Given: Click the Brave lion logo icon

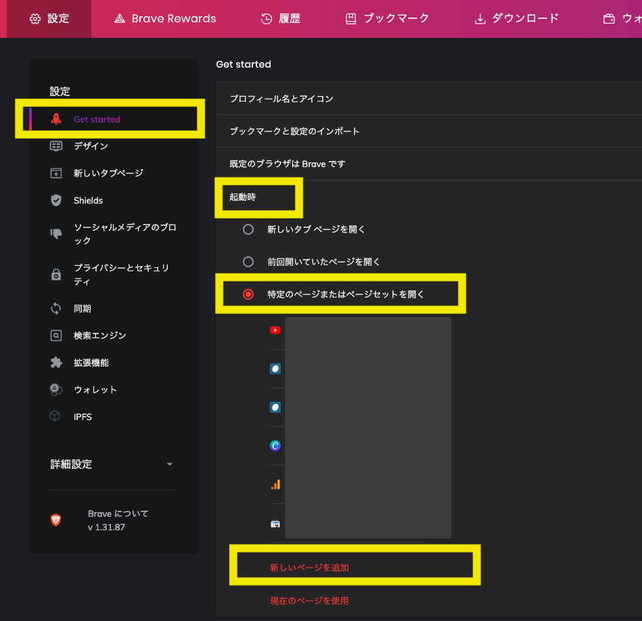Looking at the screenshot, I should [55, 520].
